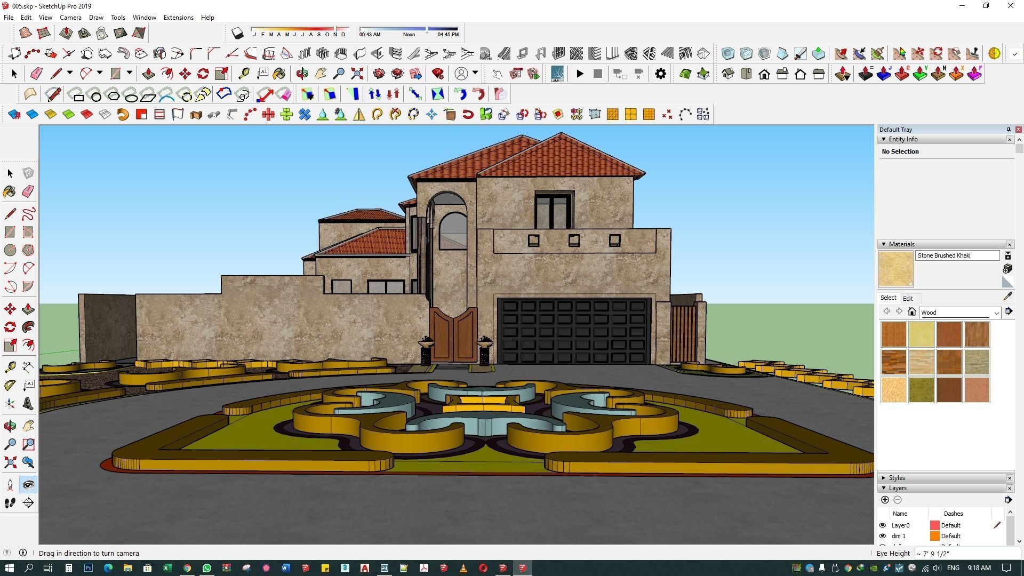Click the Delete Layer minus icon

tap(898, 500)
